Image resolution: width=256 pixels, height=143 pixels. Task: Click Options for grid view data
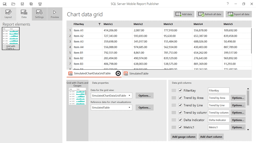coord(144,96)
